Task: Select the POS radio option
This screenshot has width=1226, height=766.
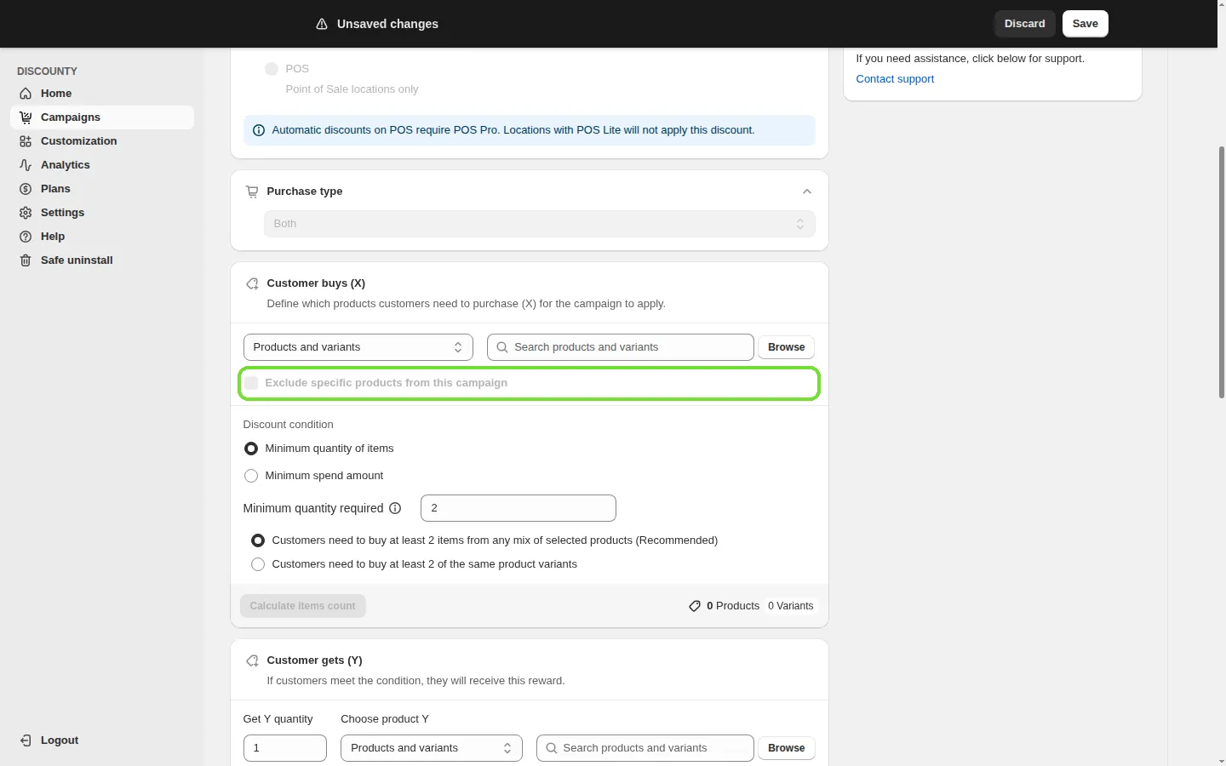Action: pos(272,69)
